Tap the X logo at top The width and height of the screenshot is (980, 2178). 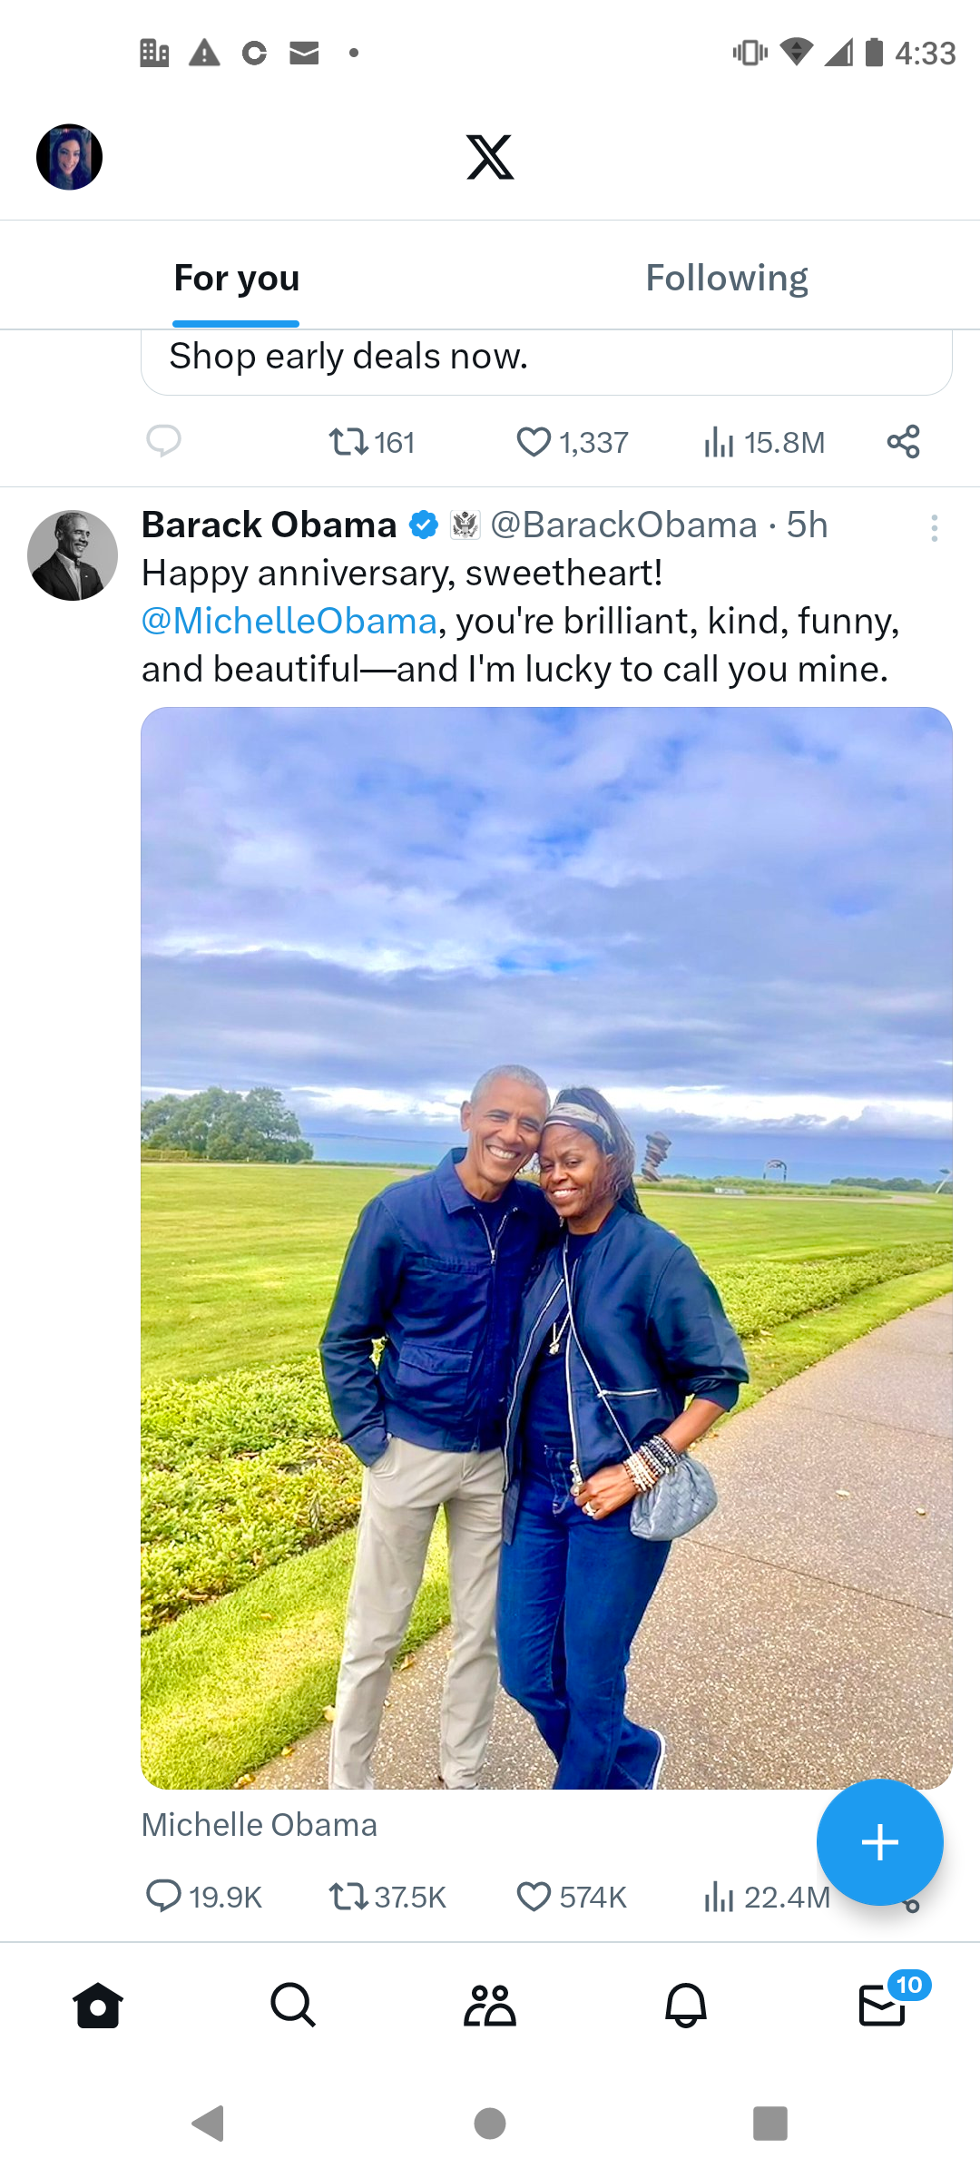[490, 157]
